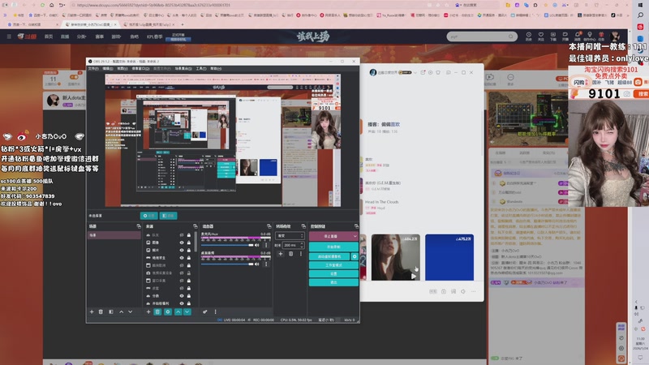Pop out the Sources dock panel
This screenshot has width=649, height=365.
[x=195, y=226]
